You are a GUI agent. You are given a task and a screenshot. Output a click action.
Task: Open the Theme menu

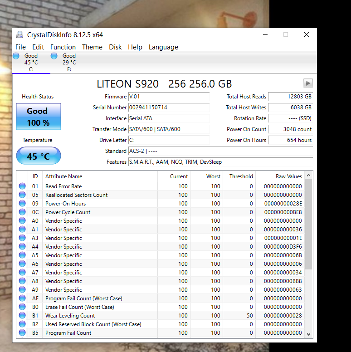(92, 47)
